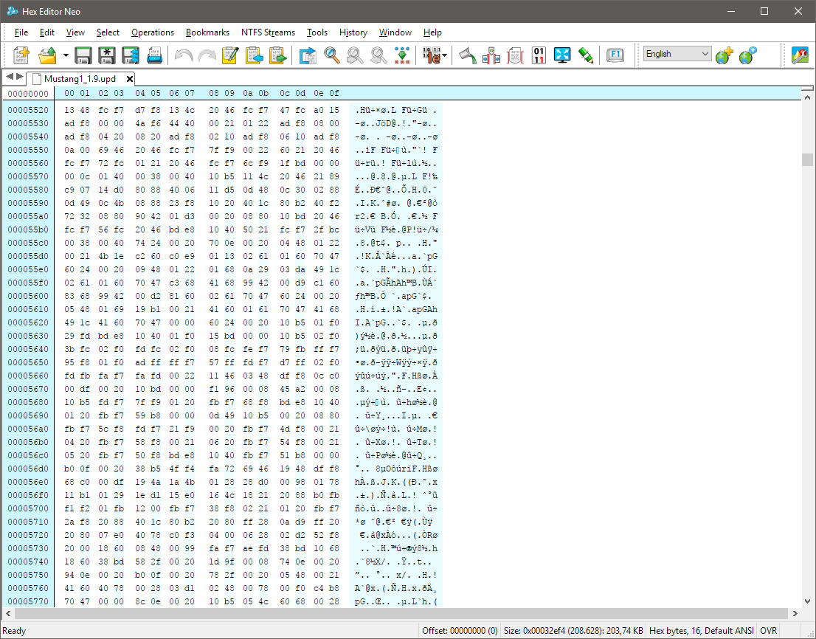Click the clipboard with pencil icon
The width and height of the screenshot is (816, 639).
pos(230,55)
